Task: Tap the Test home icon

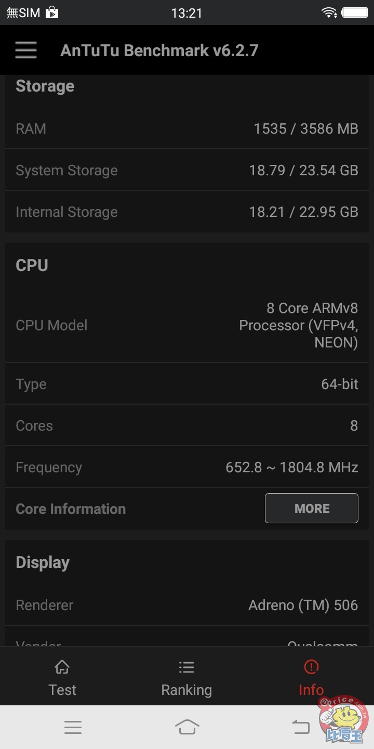Action: point(62,667)
